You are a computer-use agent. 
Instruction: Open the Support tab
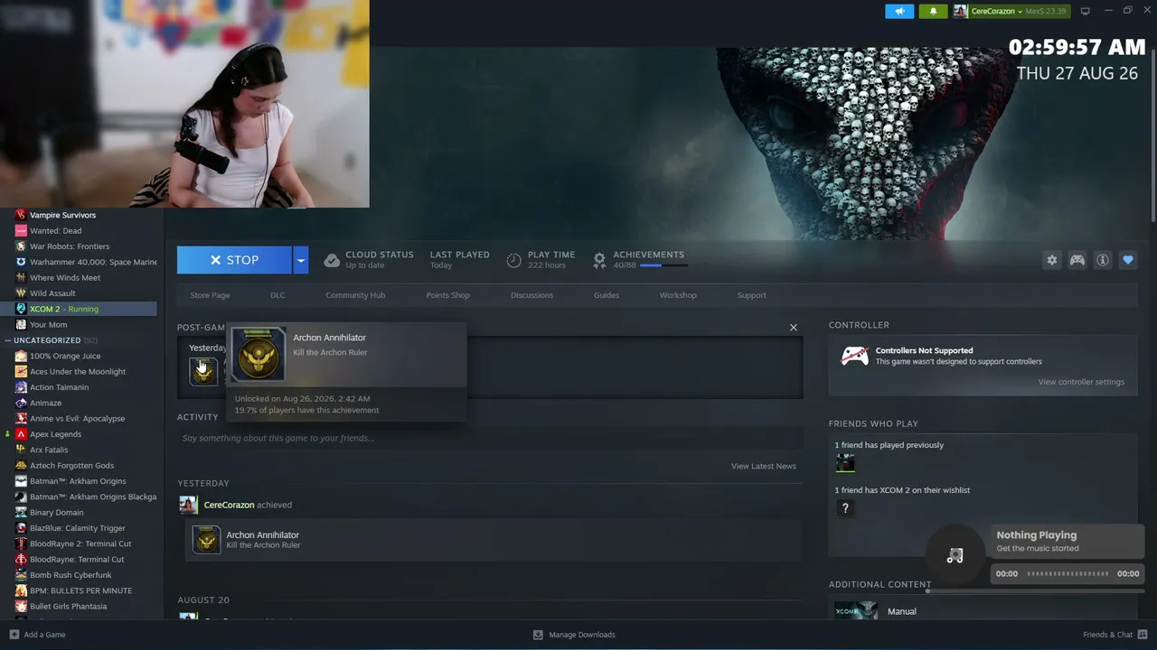pos(751,295)
